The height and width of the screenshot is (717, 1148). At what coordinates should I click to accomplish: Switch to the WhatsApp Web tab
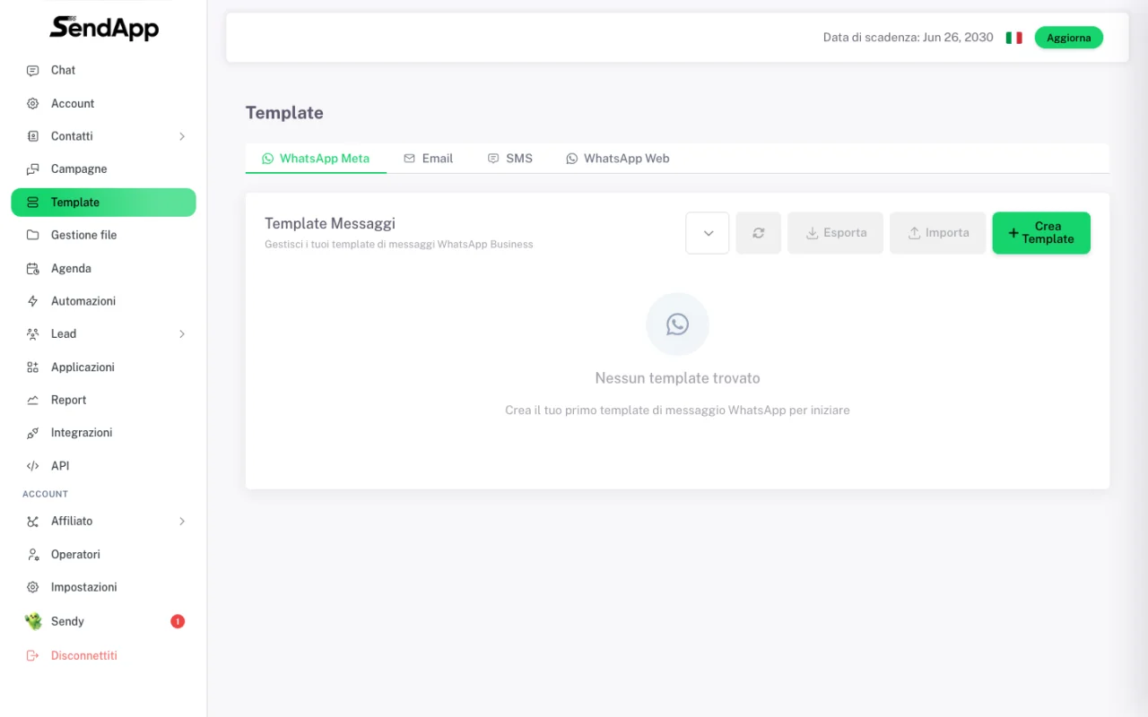point(618,159)
